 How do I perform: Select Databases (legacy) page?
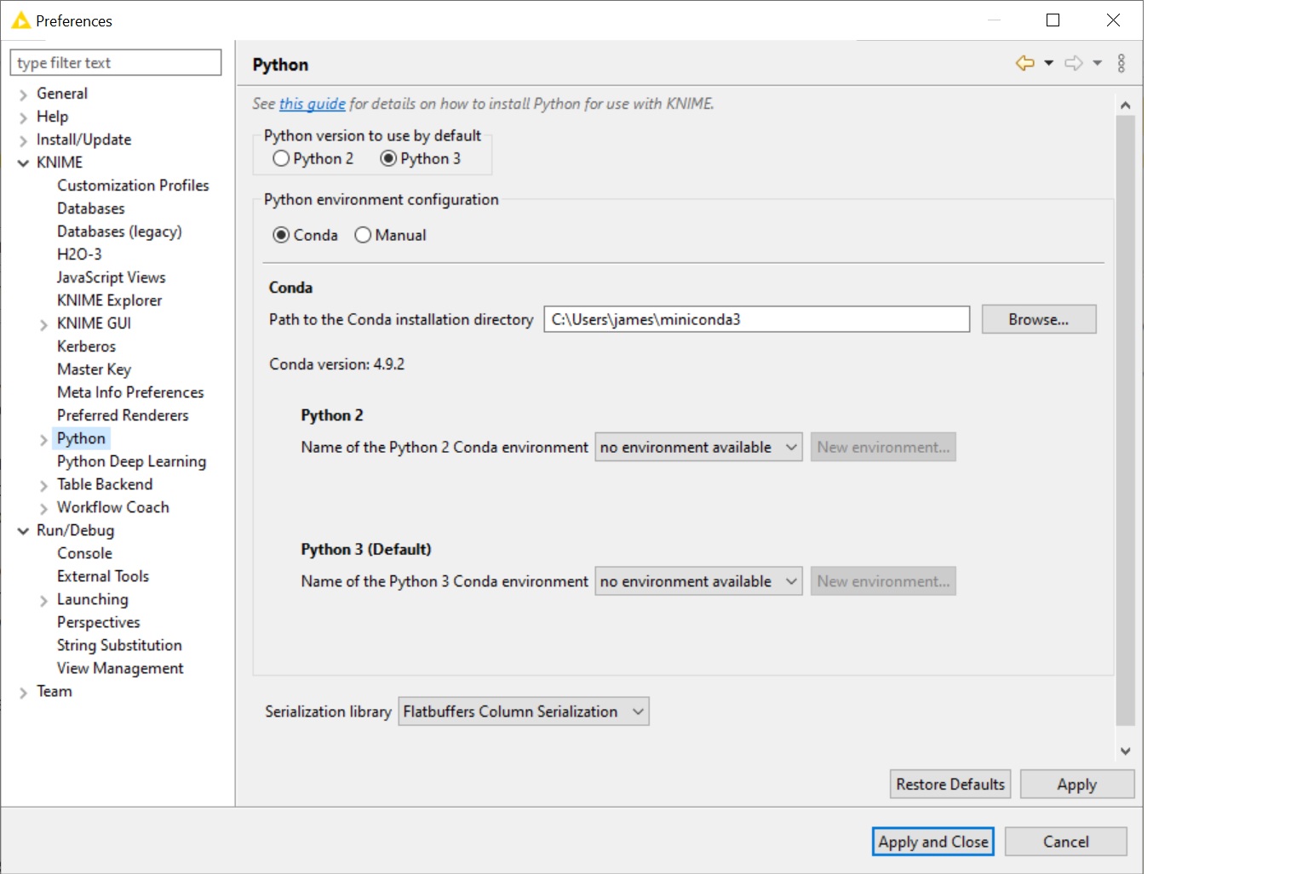(119, 231)
